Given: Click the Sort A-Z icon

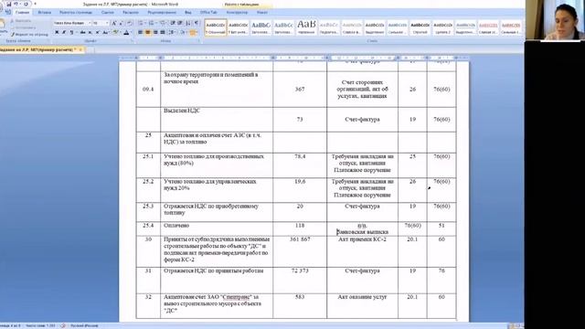Looking at the screenshot, I should point(188,23).
